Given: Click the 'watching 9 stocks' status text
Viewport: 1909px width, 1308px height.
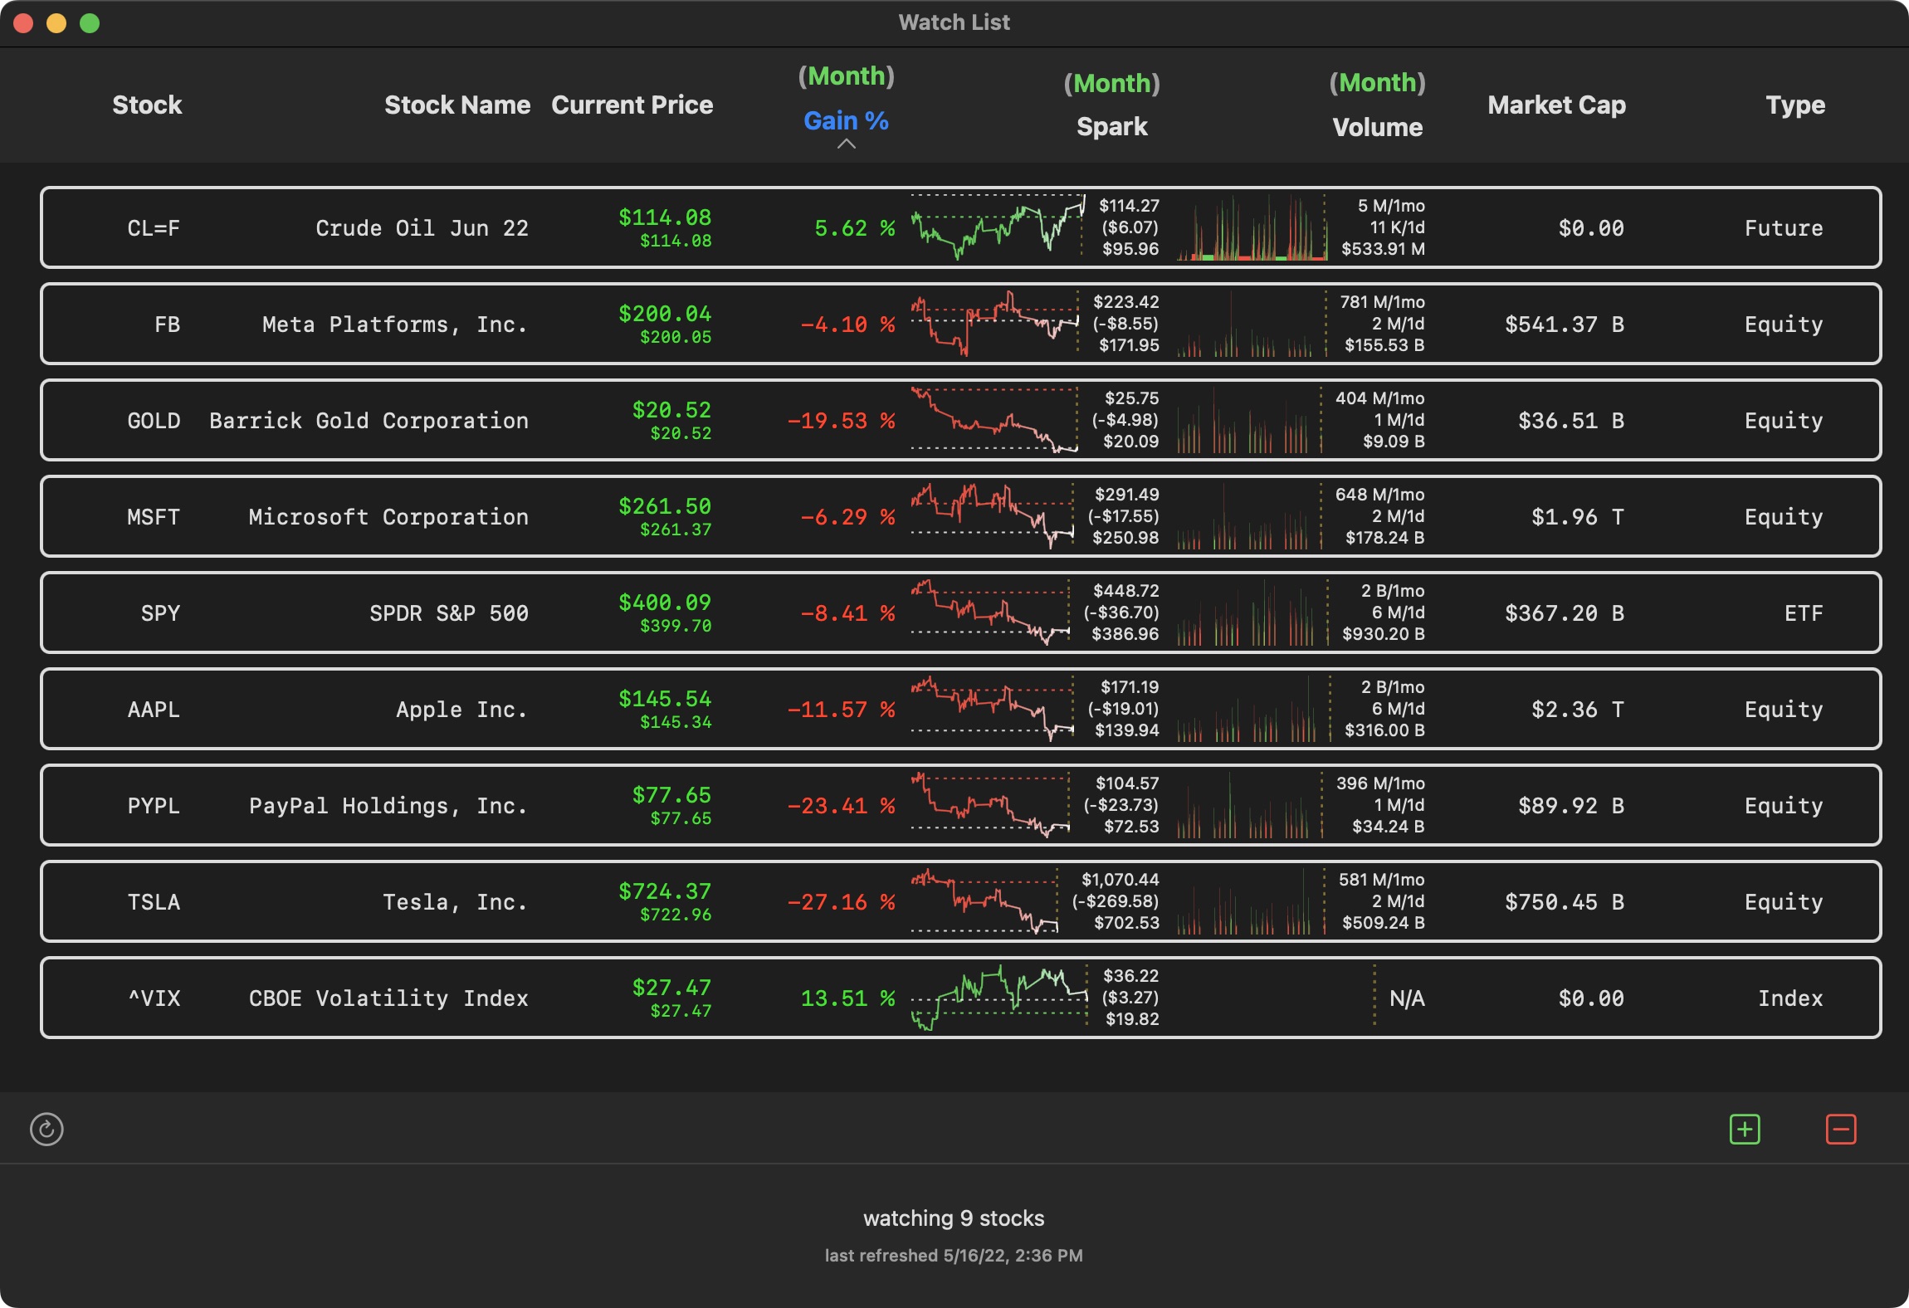Looking at the screenshot, I should [x=954, y=1218].
